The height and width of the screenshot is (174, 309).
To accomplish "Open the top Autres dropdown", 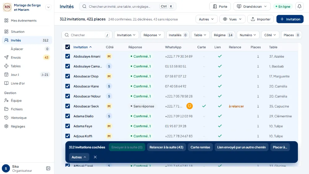I will (206, 19).
